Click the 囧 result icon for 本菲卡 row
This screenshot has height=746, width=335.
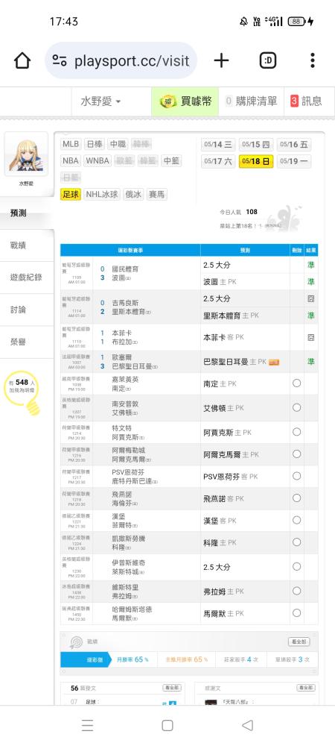(x=310, y=337)
